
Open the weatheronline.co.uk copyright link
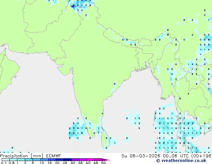[x=181, y=161]
